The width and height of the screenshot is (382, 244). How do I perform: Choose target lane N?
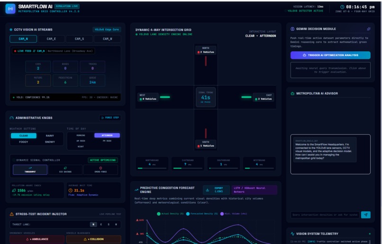click(93, 225)
